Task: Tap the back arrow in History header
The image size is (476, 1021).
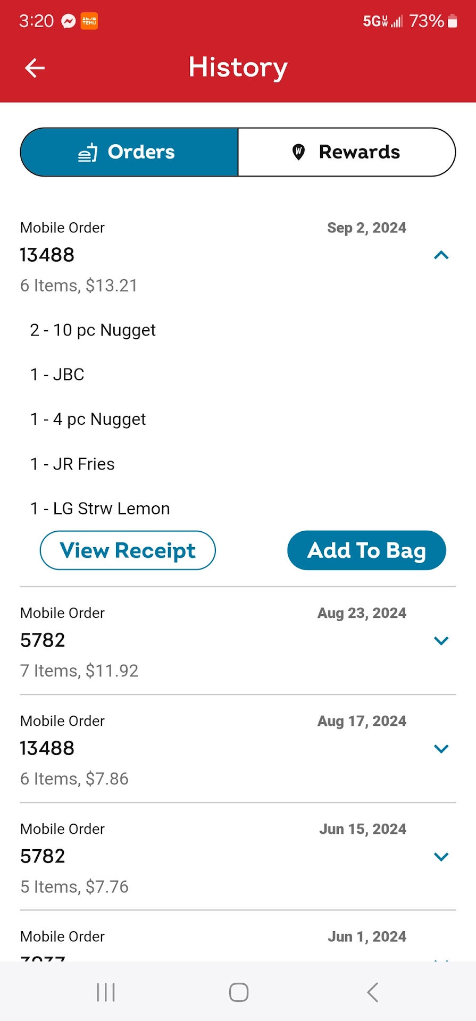Action: (x=35, y=68)
